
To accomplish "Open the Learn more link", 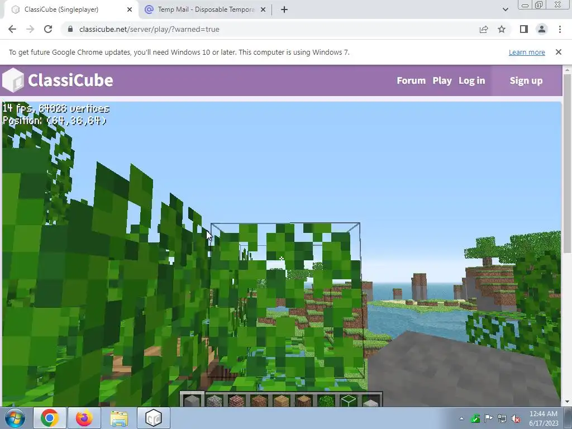I will (527, 52).
